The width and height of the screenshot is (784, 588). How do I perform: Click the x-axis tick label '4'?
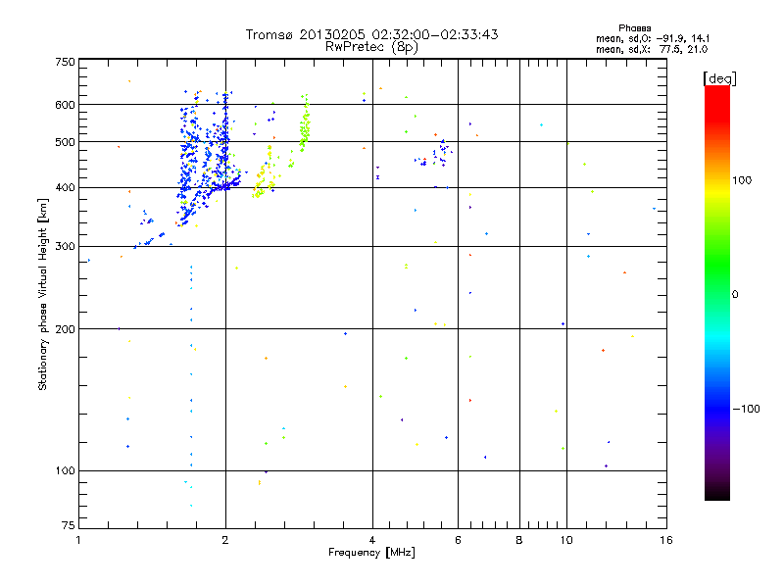tap(372, 540)
